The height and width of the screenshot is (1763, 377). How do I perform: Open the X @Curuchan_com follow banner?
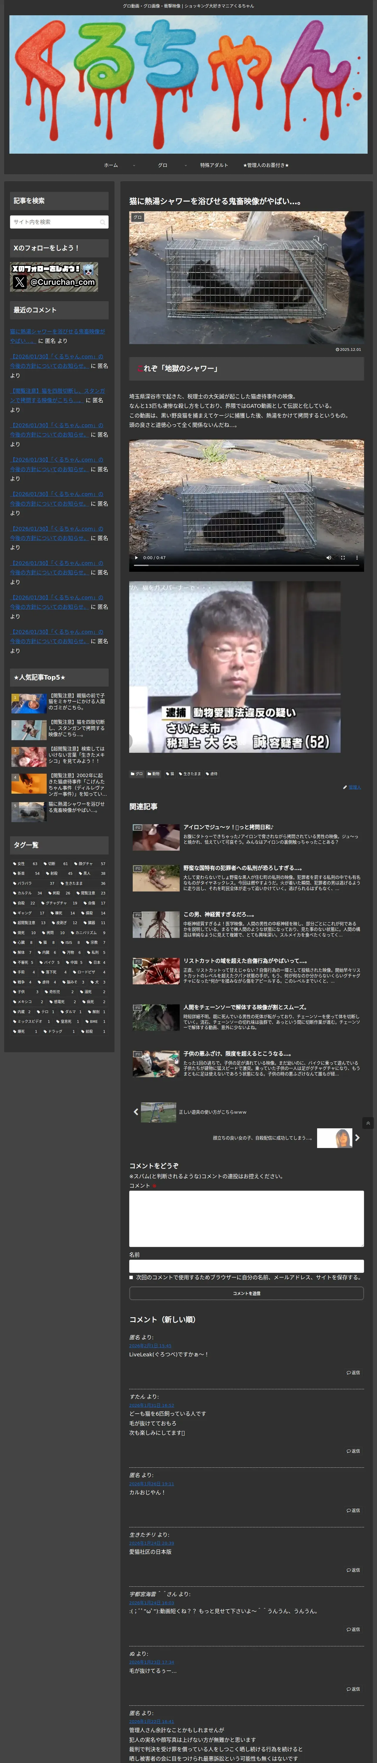click(x=54, y=276)
